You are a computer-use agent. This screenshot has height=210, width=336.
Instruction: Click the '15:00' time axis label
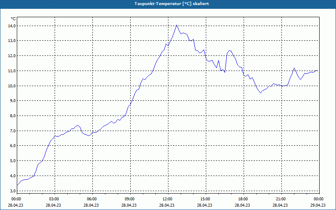206,199
